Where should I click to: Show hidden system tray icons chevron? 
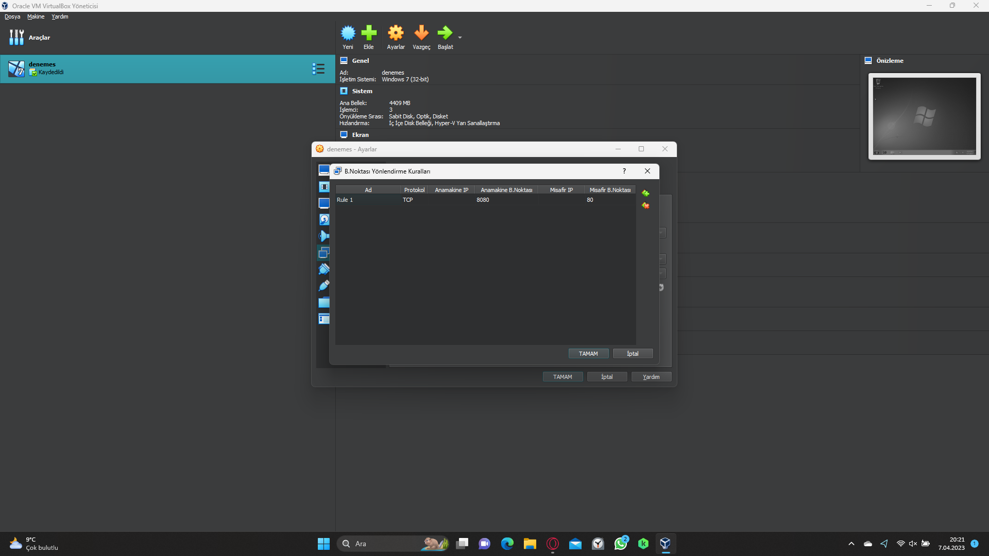[x=851, y=544]
